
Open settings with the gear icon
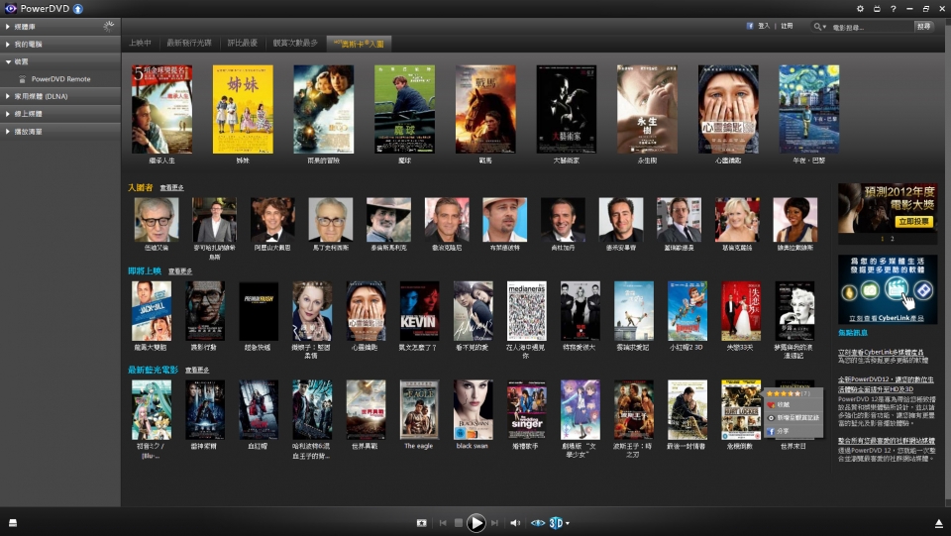(860, 9)
